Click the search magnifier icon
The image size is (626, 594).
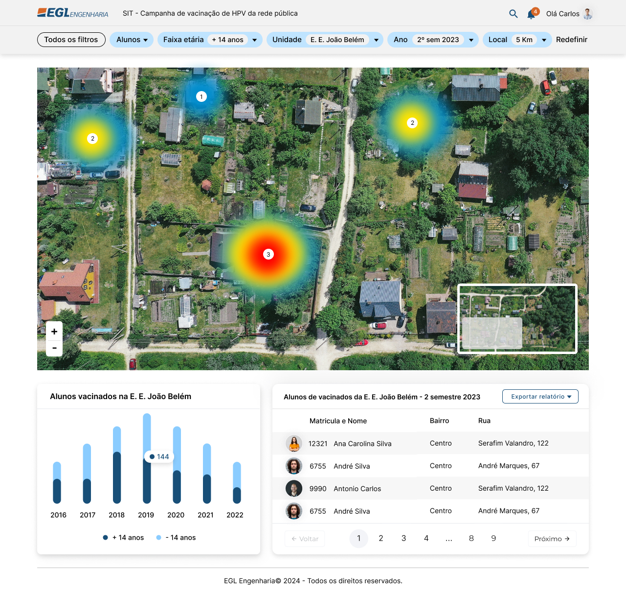pyautogui.click(x=513, y=14)
